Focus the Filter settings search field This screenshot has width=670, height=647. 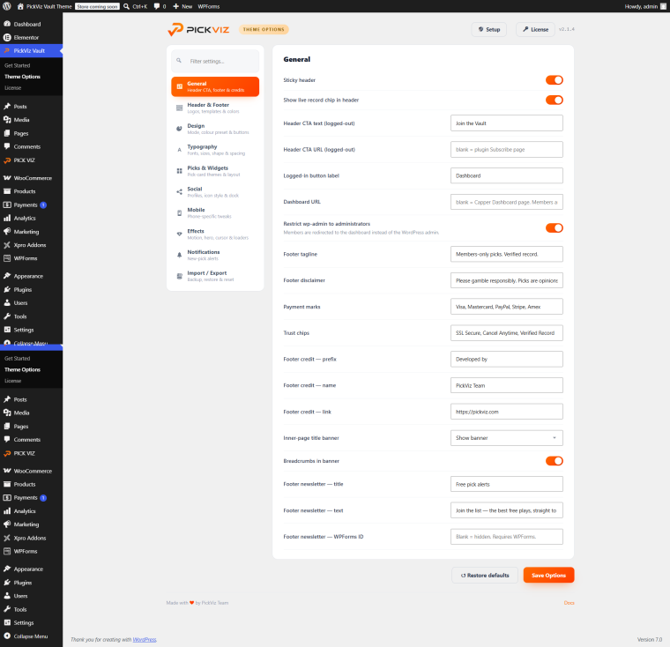(215, 61)
